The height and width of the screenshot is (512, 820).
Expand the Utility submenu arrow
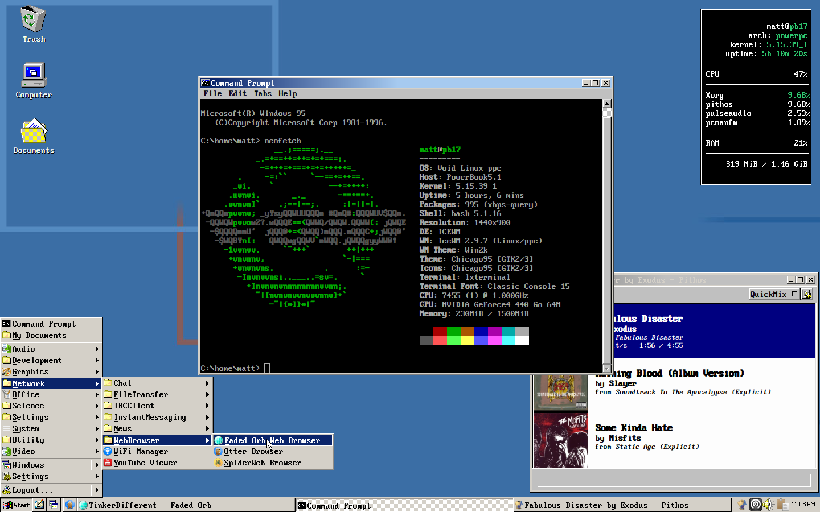click(x=97, y=440)
